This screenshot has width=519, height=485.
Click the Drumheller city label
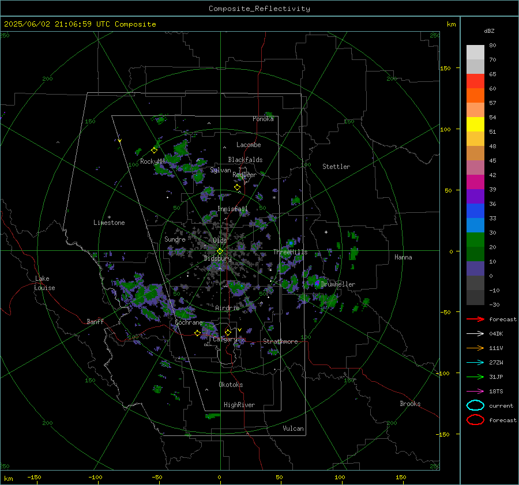pos(337,284)
